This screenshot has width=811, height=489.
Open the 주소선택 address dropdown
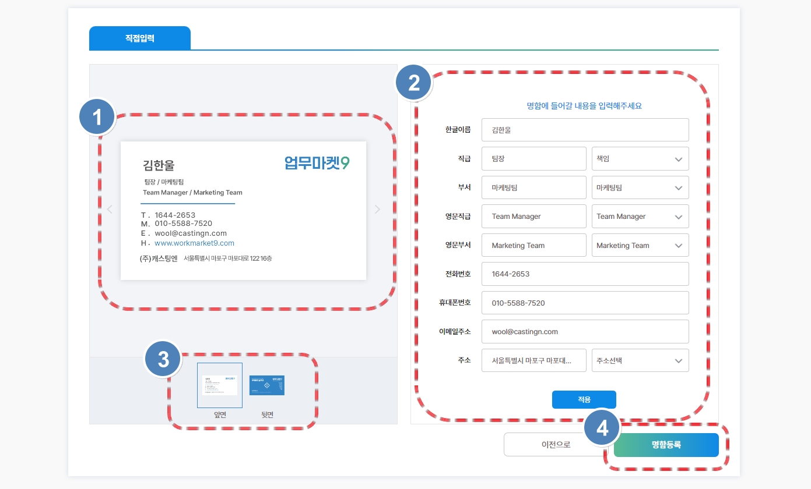coord(640,360)
